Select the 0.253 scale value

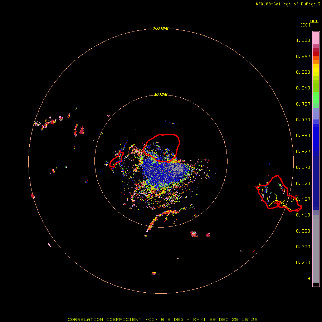click(x=303, y=263)
